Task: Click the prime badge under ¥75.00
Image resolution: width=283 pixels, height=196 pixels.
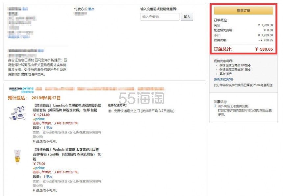Action: pos(39,168)
